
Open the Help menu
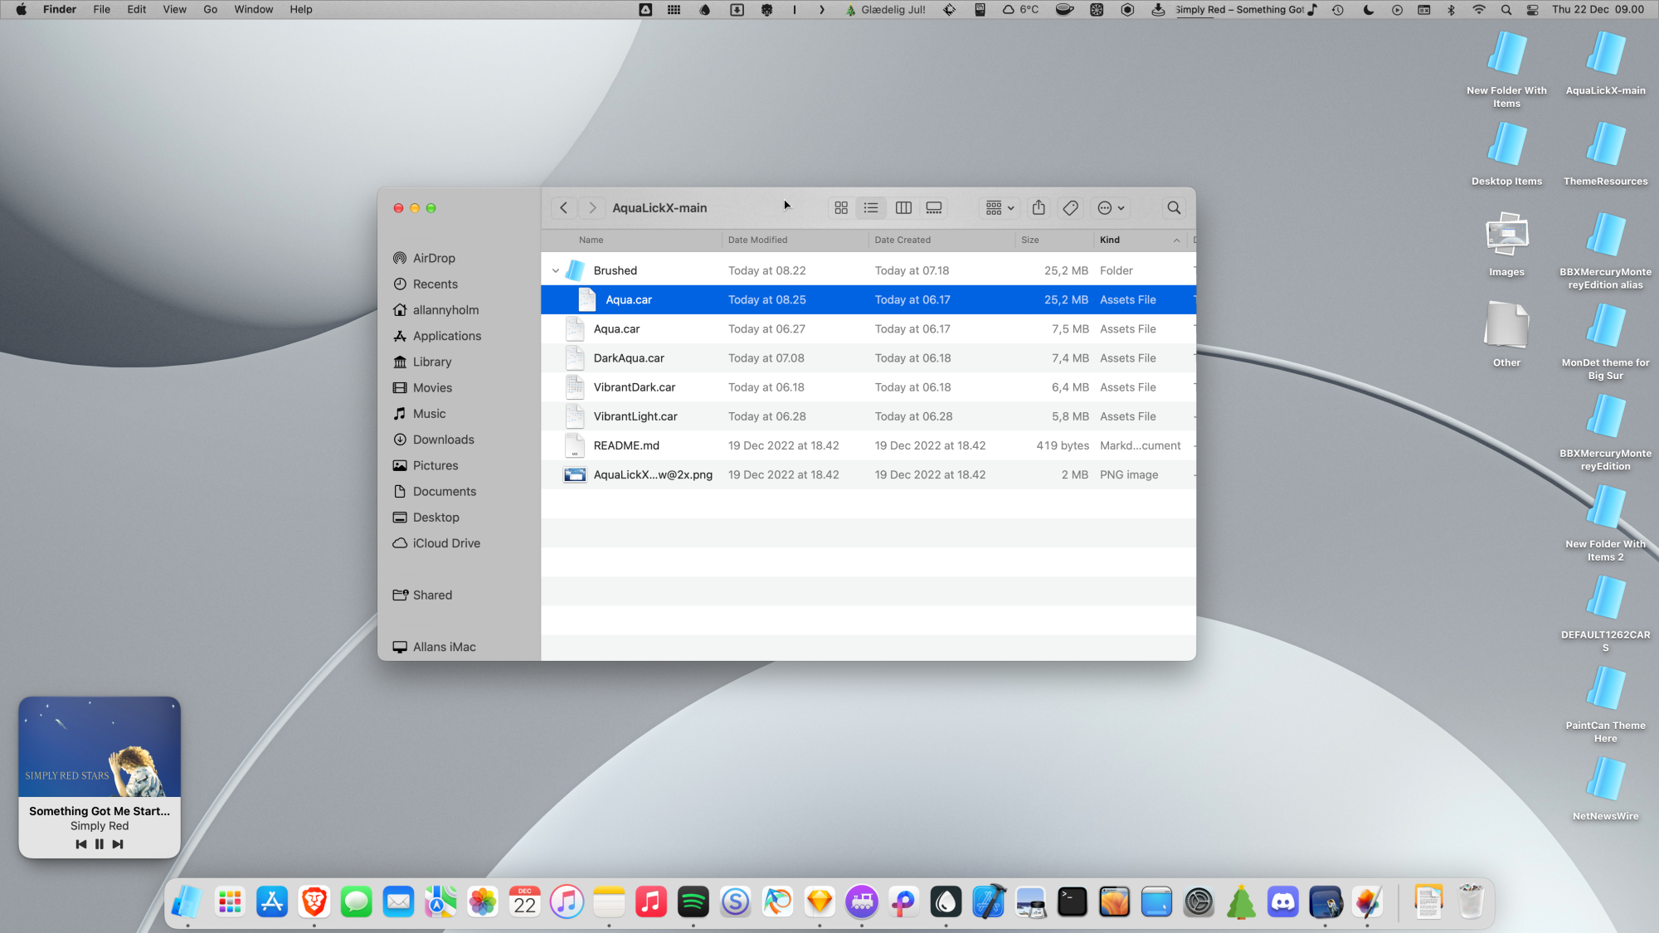tap(301, 10)
